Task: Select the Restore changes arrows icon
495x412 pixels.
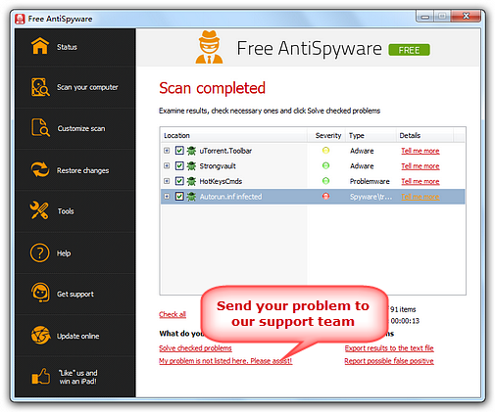Action: [40, 169]
